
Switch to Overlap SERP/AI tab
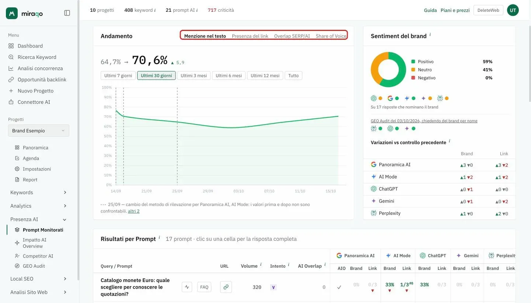click(292, 36)
